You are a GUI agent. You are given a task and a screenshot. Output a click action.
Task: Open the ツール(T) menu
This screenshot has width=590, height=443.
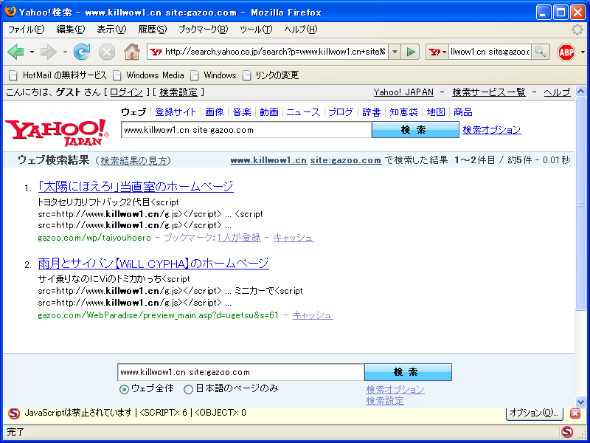(x=256, y=30)
